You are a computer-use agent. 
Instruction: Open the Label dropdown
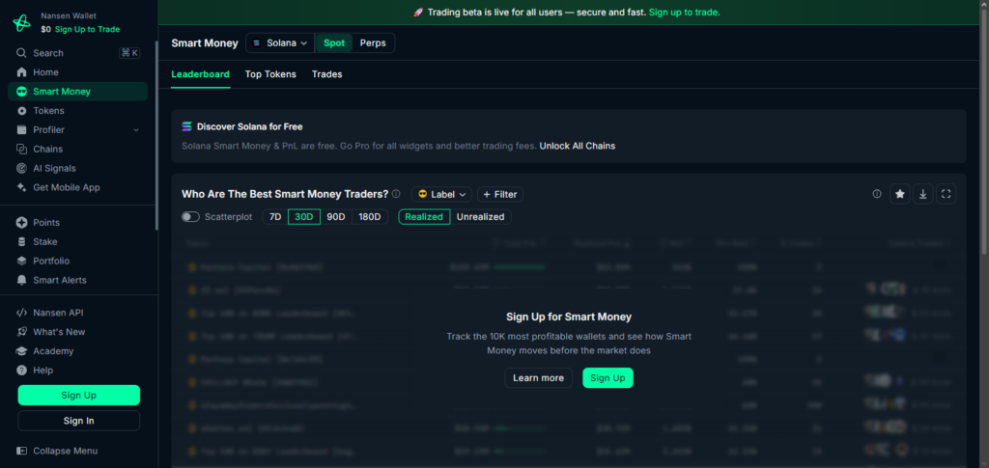[441, 194]
